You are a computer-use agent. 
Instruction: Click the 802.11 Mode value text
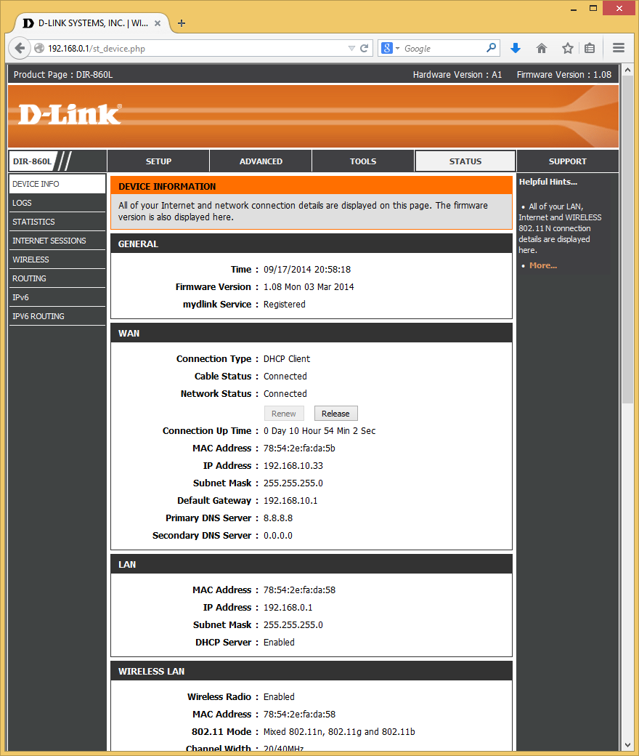click(x=339, y=731)
